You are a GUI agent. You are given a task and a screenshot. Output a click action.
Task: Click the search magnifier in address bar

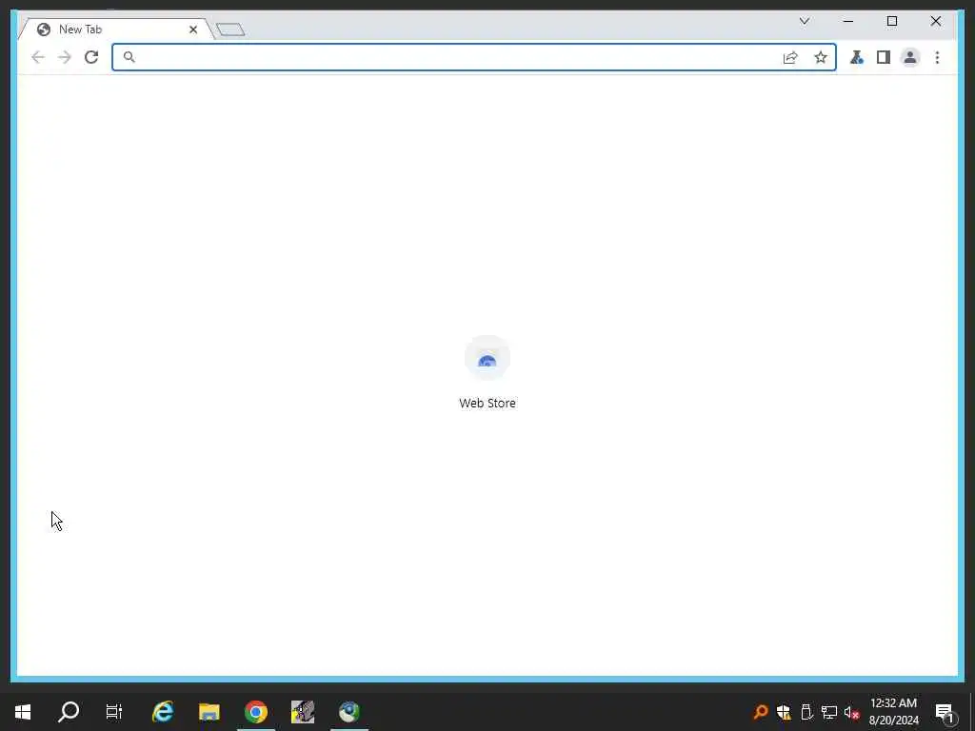click(129, 57)
